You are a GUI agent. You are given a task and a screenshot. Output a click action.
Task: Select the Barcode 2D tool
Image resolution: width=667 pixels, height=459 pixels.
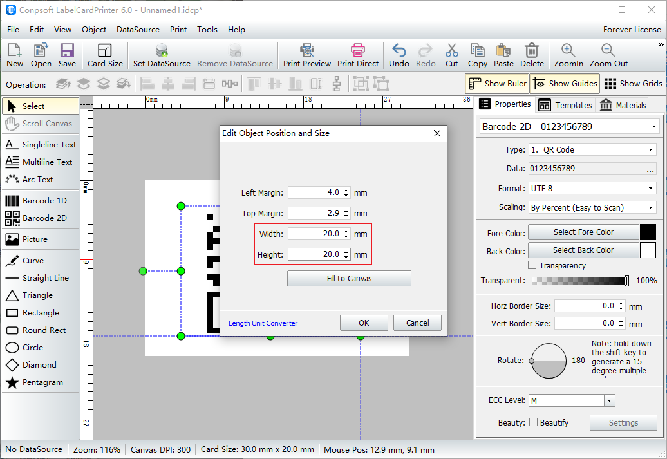(x=41, y=218)
